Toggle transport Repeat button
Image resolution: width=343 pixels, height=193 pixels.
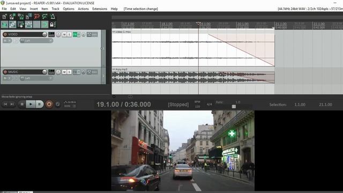point(58,104)
